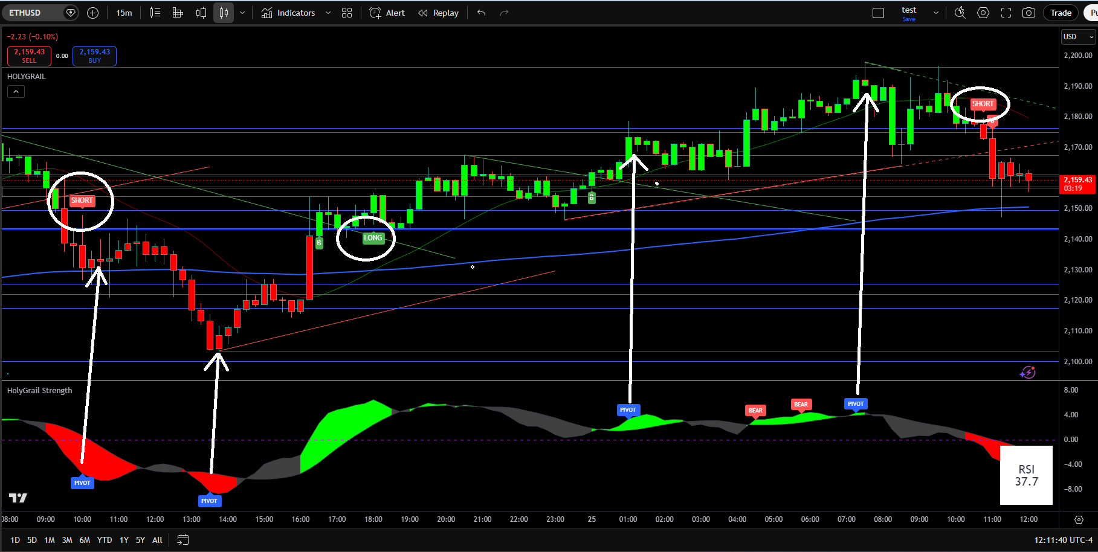Click the ETHUSD symbol search field
1098x552 pixels.
pos(34,13)
